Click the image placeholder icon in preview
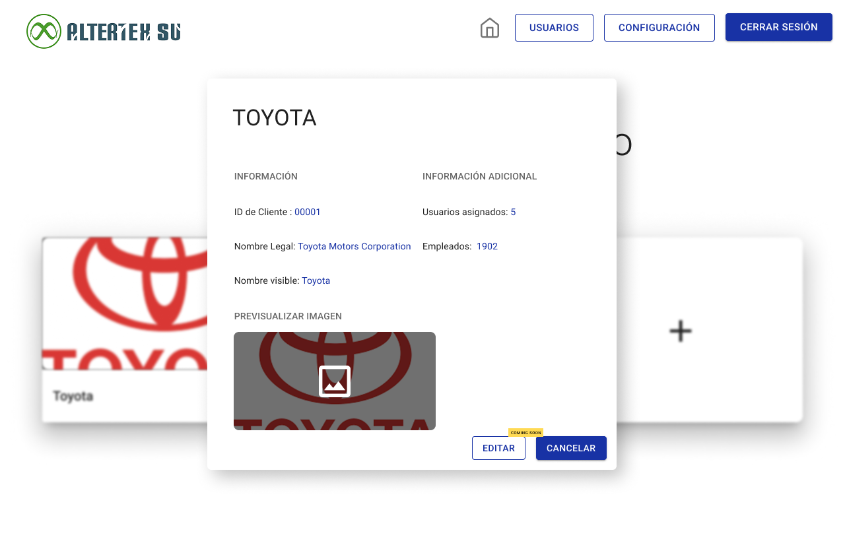This screenshot has height=549, width=845. click(x=335, y=381)
